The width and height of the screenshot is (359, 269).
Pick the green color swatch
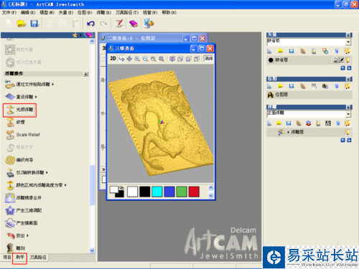[182, 192]
